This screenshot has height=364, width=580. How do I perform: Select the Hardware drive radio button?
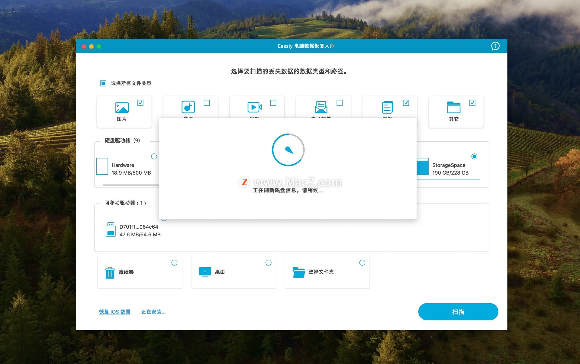[x=154, y=156]
